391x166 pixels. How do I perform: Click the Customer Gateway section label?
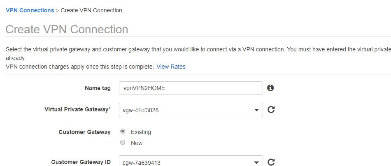point(84,132)
